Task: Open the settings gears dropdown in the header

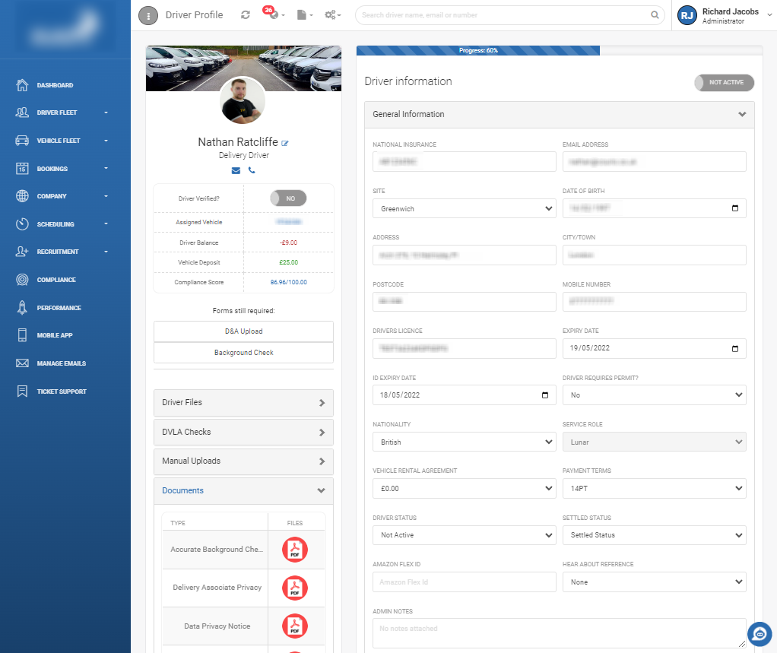Action: point(332,14)
